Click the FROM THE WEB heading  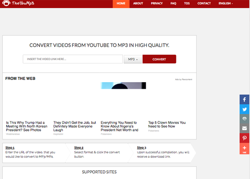point(20,78)
